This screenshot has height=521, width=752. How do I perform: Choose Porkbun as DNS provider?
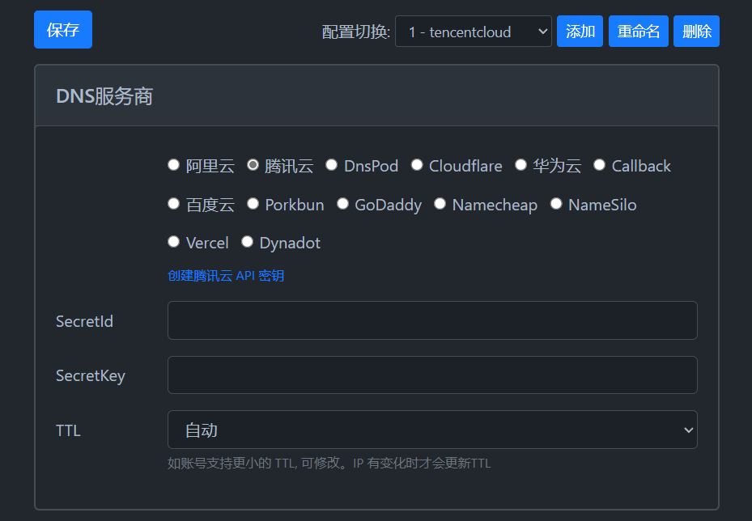click(x=253, y=204)
